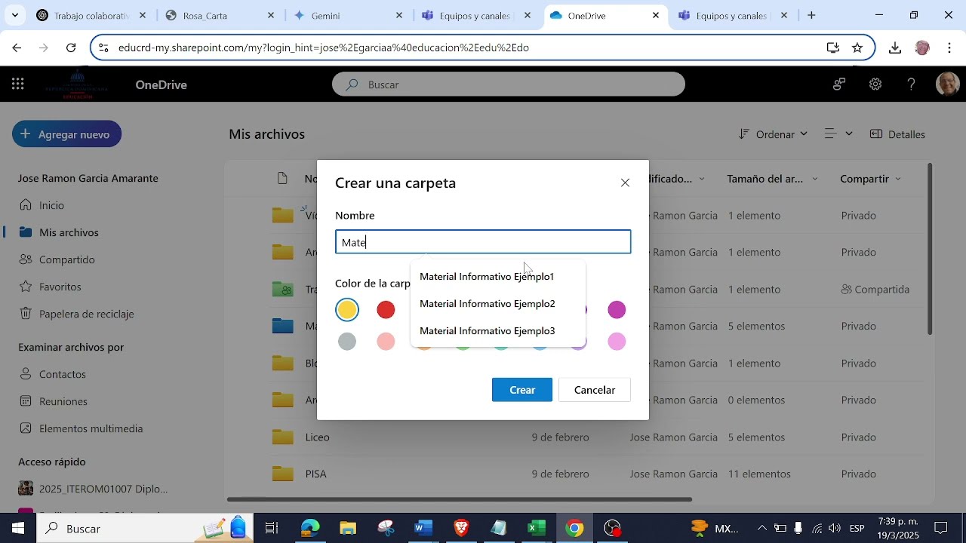Open the view layout options dropdown

tap(838, 134)
